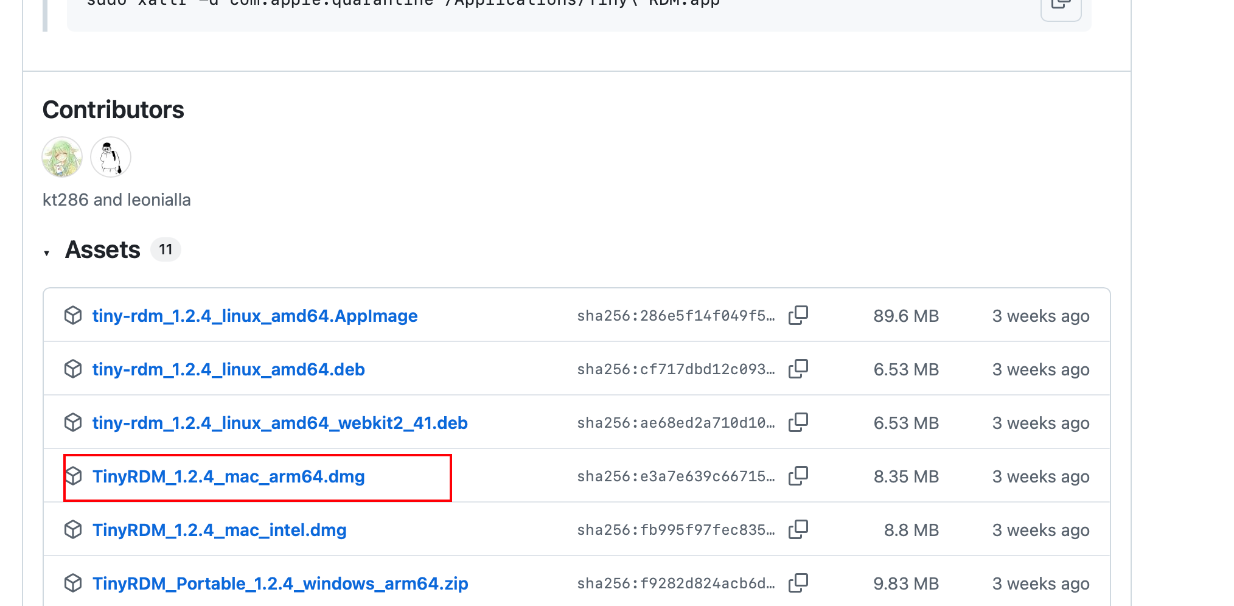The image size is (1234, 606).
Task: Download tiny-rdm_1.2.4_linux_amd64_webkit2_41.deb
Action: coord(280,423)
